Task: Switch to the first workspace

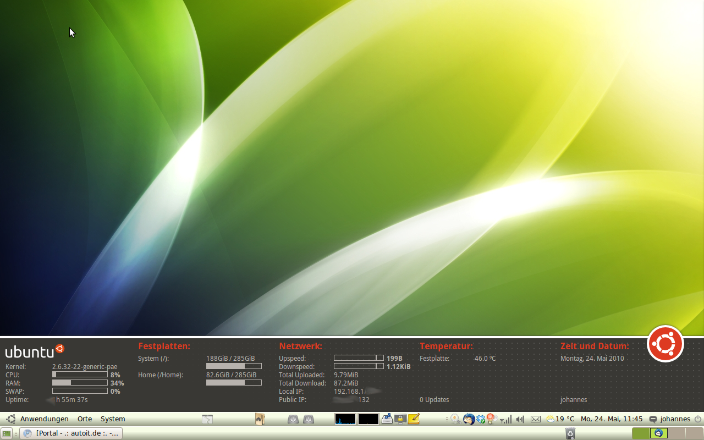Action: (x=641, y=433)
